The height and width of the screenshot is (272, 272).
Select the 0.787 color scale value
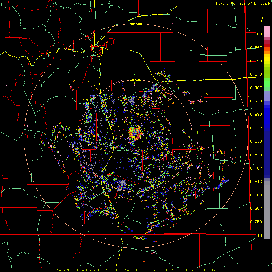pyautogui.click(x=256, y=88)
